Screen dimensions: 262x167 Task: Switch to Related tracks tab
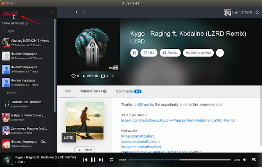(93, 91)
